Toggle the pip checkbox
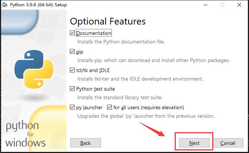This screenshot has width=249, height=153. (x=72, y=52)
